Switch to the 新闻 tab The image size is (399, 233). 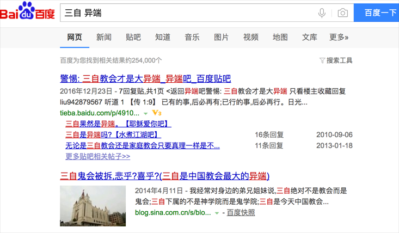click(x=104, y=37)
